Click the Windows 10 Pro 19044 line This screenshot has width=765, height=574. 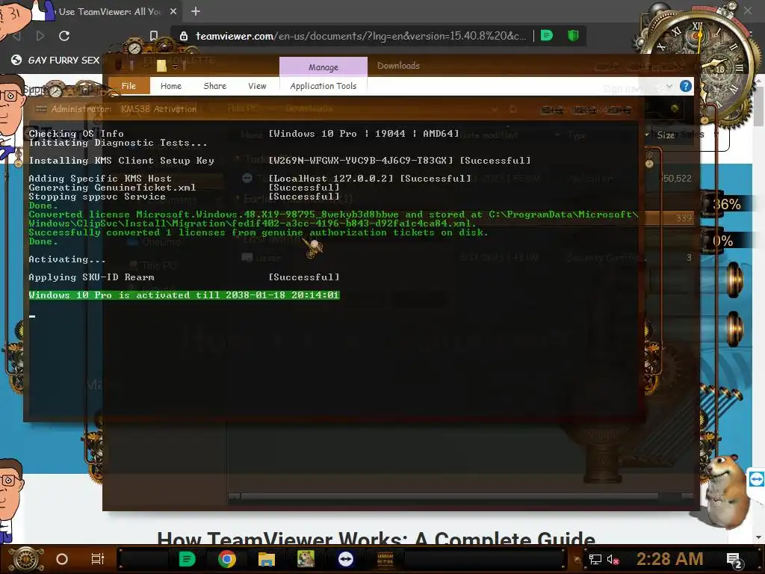tap(364, 133)
